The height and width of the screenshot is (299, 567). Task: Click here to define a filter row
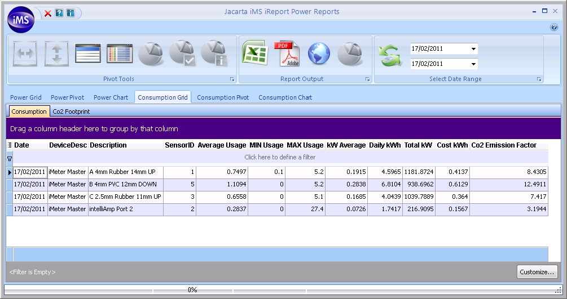(x=280, y=157)
